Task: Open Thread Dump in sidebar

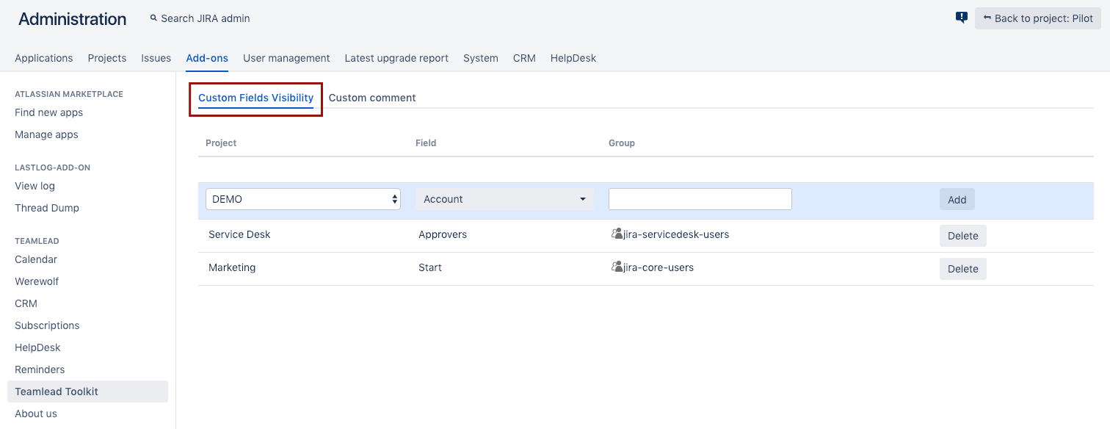Action: click(47, 208)
